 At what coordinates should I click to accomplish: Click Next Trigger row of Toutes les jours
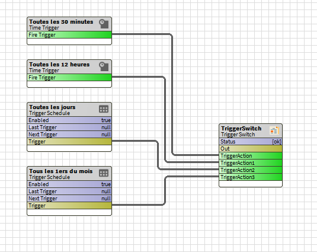69,135
